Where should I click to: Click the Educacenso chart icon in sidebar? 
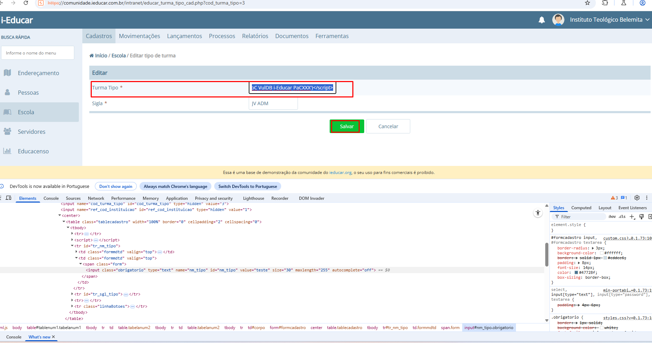coord(7,151)
